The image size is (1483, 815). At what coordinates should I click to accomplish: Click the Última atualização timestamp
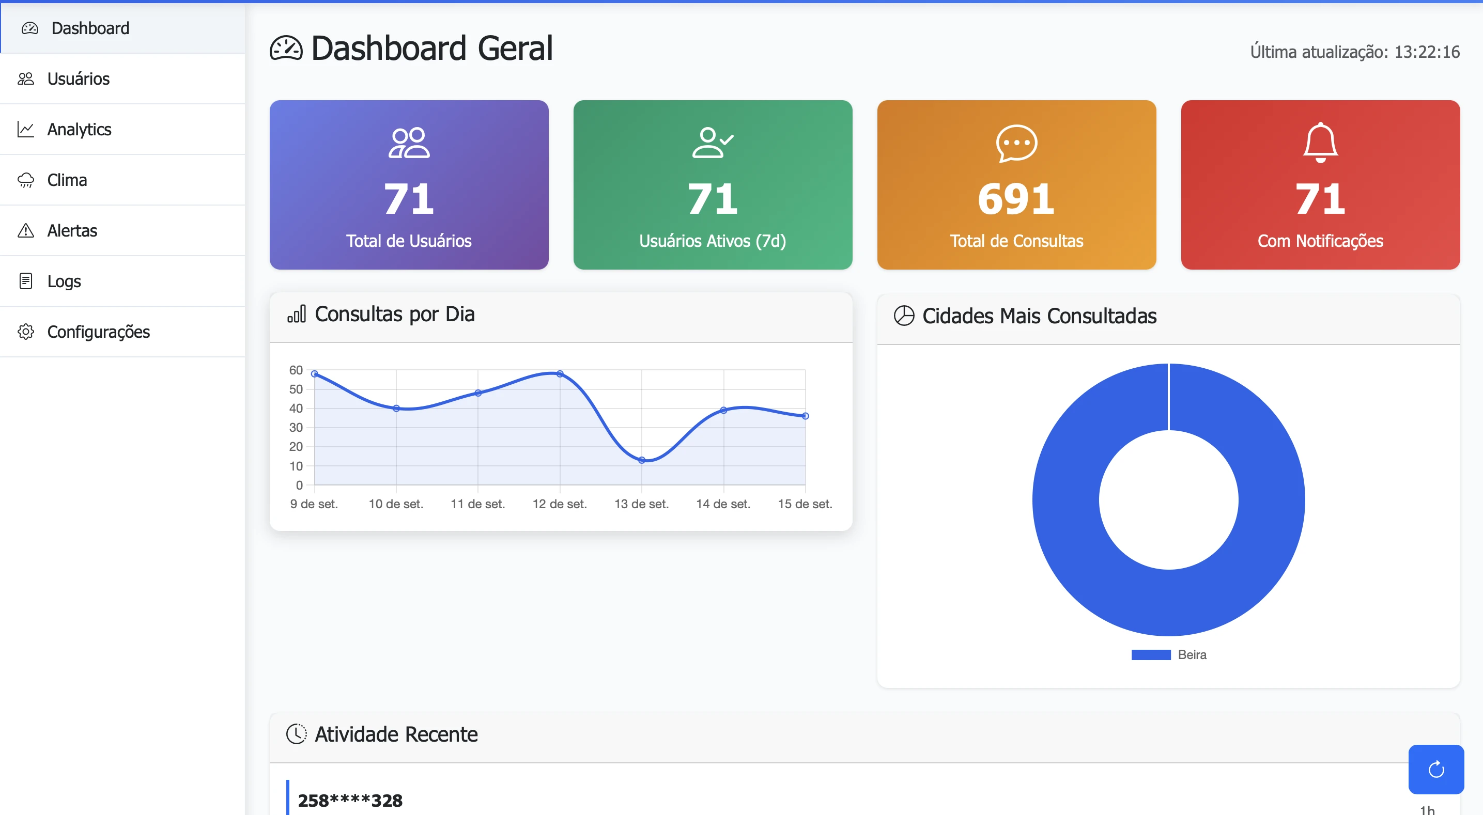click(x=1354, y=52)
